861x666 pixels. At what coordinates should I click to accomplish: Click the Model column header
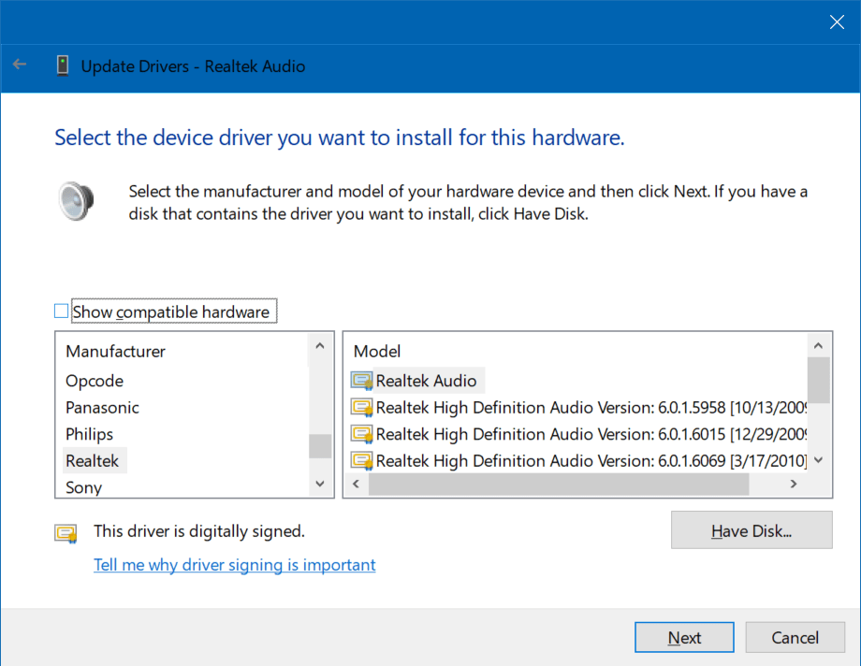(376, 352)
